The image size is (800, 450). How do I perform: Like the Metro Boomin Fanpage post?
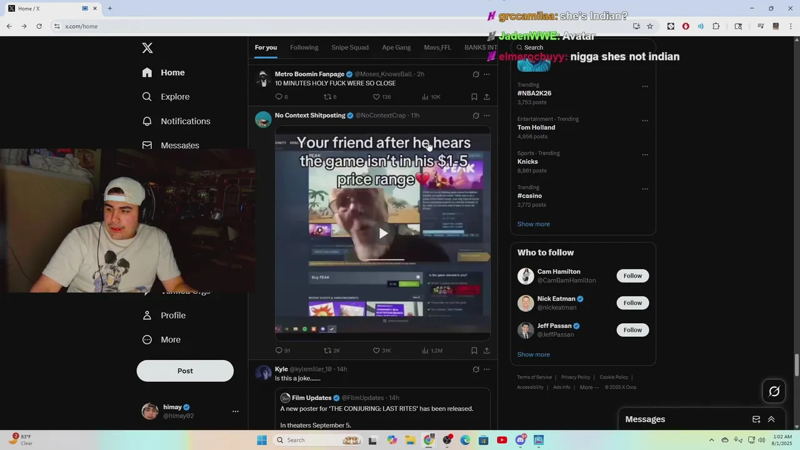381,97
